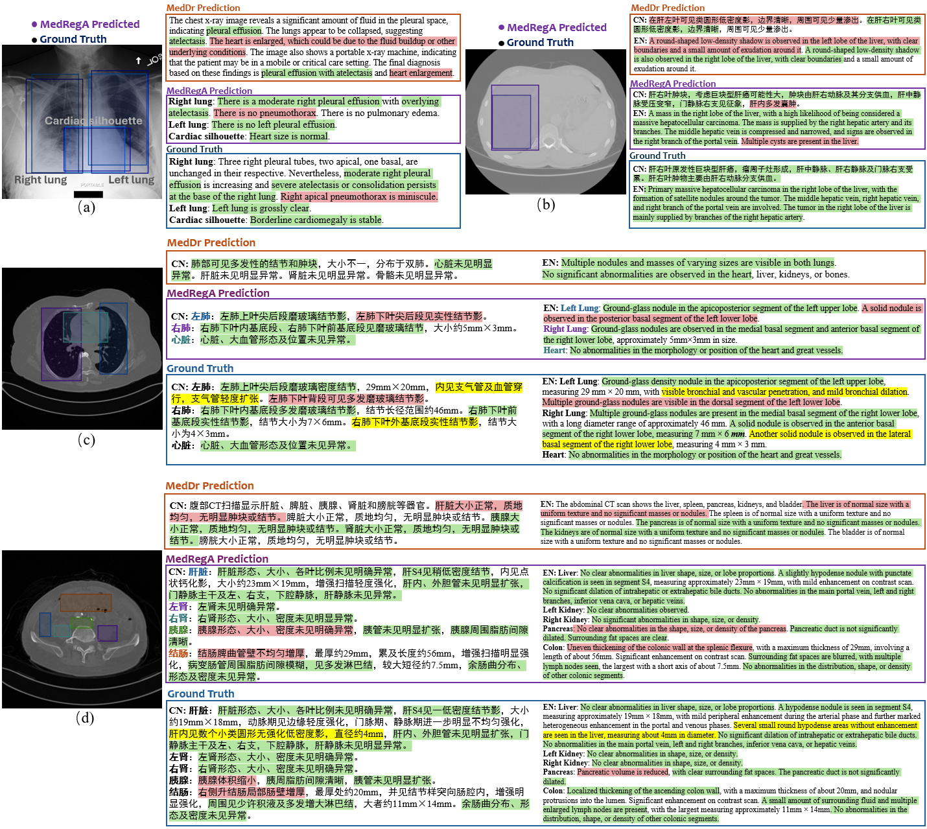This screenshot has width=927, height=829.
Task: Click the orange '结肠' label in MedRegA Prediction (d)
Action: tap(178, 654)
